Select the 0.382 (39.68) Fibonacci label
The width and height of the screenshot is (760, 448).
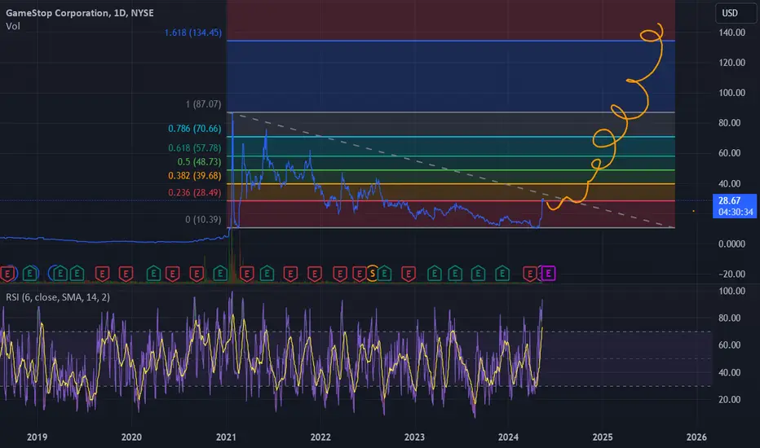click(194, 175)
